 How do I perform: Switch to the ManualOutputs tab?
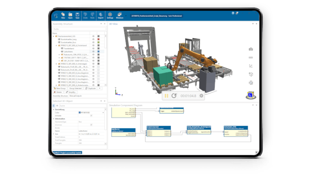point(76,96)
